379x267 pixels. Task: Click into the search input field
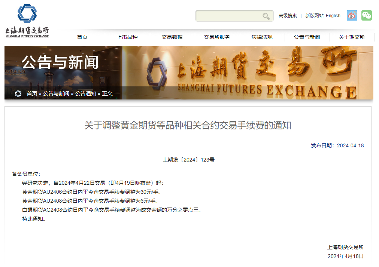pyautogui.click(x=229, y=16)
